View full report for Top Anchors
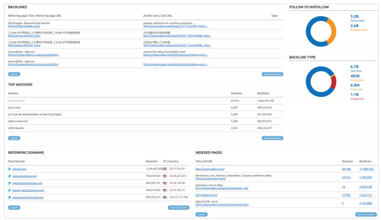Screen dimensions: 381x220 point(273,138)
